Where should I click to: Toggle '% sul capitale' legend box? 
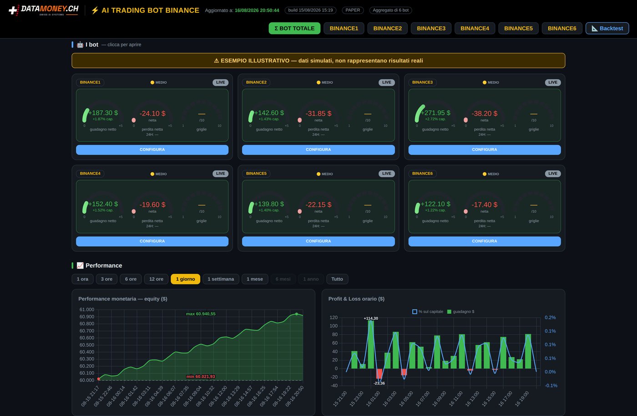coord(415,312)
